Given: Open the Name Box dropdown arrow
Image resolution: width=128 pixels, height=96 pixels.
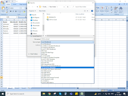Looking at the screenshot, I should click(16, 17).
